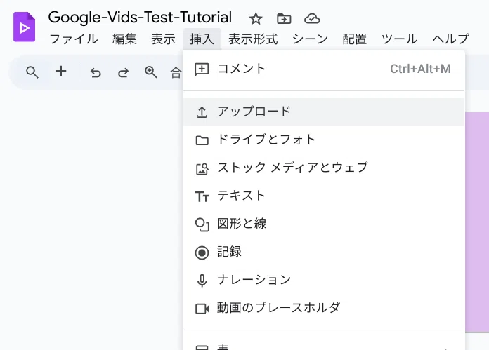The width and height of the screenshot is (489, 350).
Task: Click the Google Vids purple logo icon
Action: [25, 27]
